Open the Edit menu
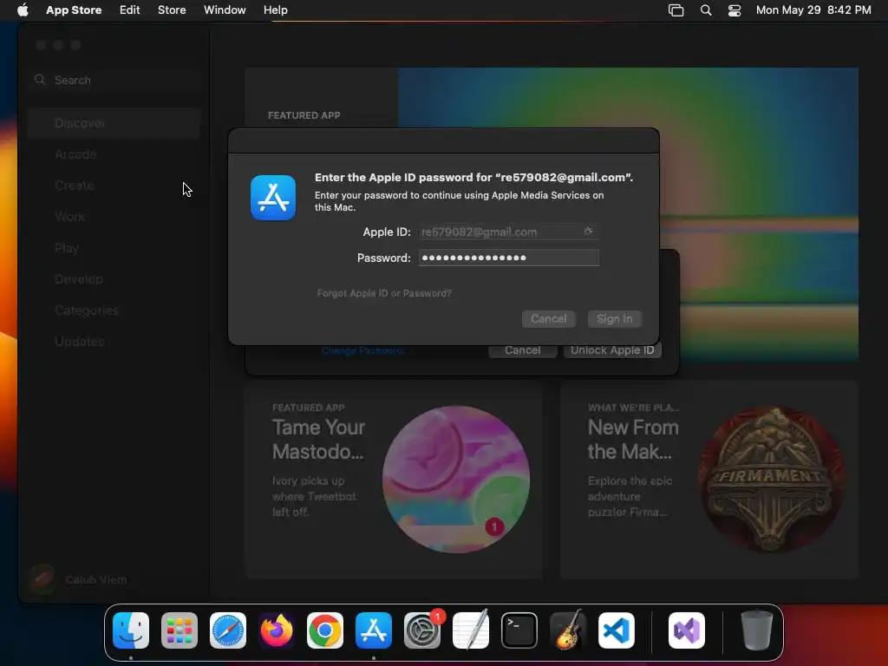Screen dimensions: 888x666 tap(130, 10)
